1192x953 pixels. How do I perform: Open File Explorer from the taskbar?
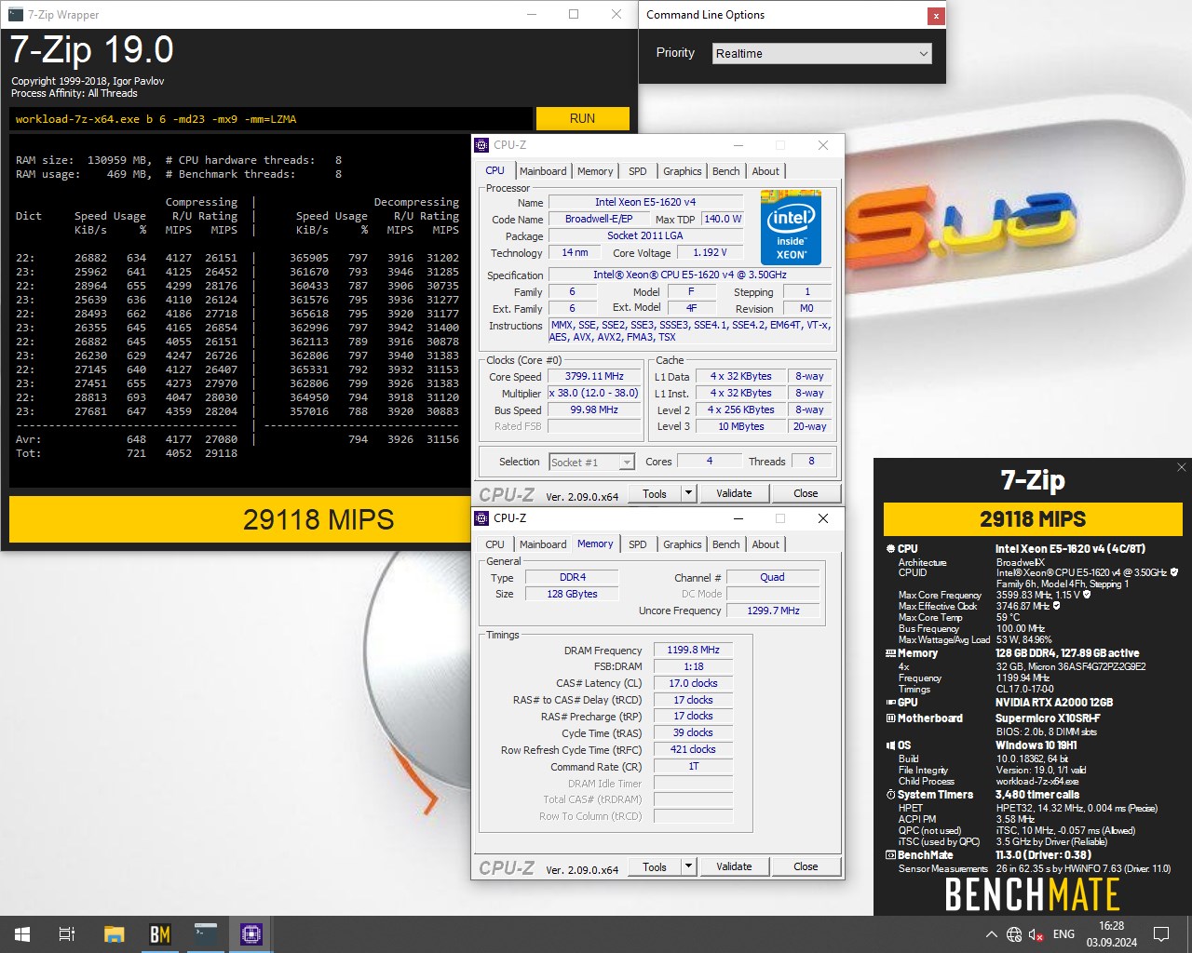[114, 934]
